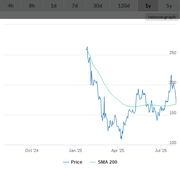
Task: Click the price peak at chart start
Action: click(x=87, y=47)
